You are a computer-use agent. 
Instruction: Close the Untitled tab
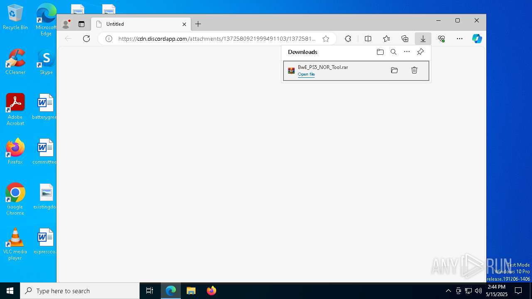pyautogui.click(x=184, y=24)
